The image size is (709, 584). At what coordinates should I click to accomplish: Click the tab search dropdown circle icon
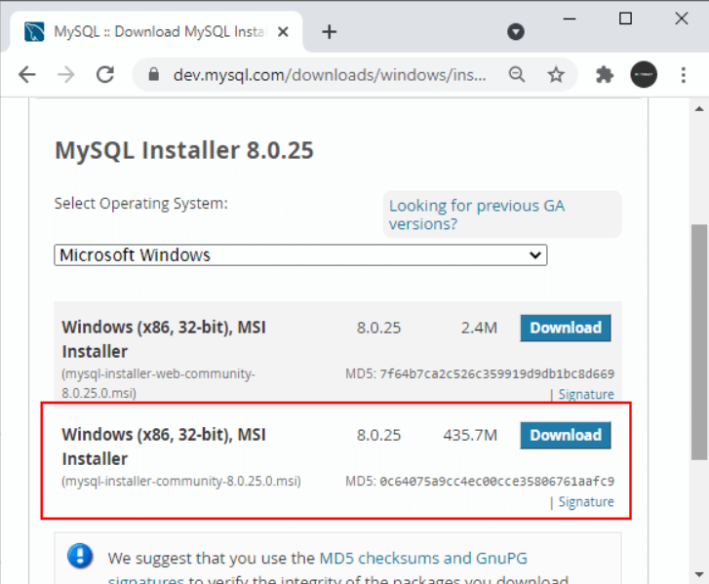[x=516, y=31]
